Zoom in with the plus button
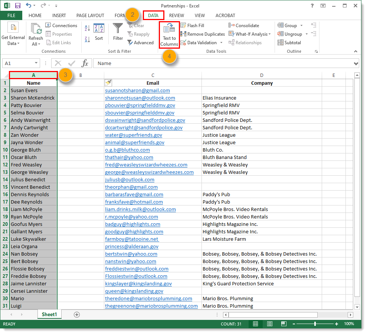This screenshot has height=334, width=367. tap(336, 324)
